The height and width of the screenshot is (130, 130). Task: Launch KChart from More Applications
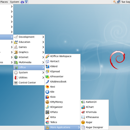95,107
